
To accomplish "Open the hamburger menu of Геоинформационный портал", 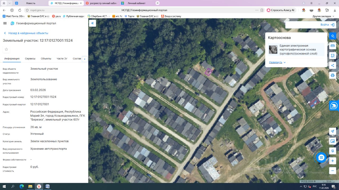I will coord(5,23).
